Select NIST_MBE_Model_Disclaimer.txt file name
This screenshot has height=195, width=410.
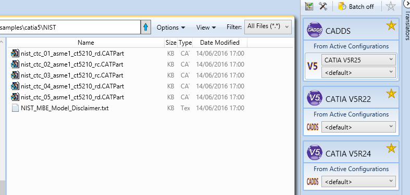click(65, 108)
